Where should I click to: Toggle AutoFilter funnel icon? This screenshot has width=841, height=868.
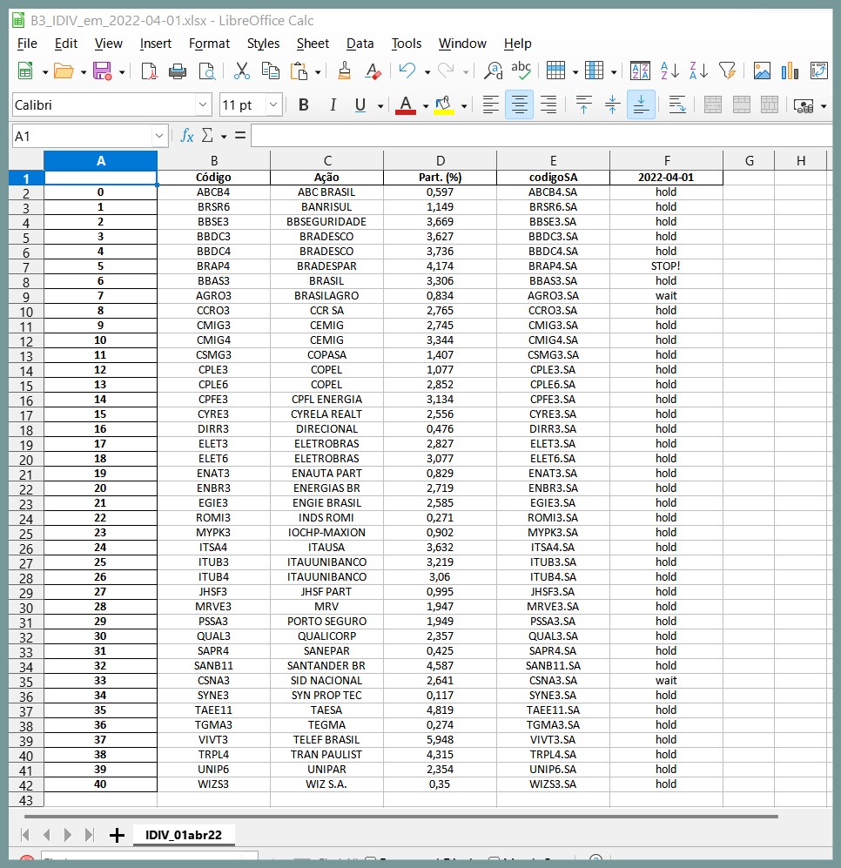coord(728,71)
